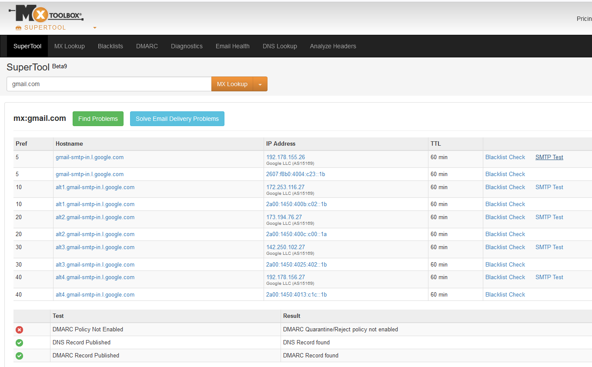592x367 pixels.
Task: Open IPv6 address 2a00:1450:400b:c02::1b
Action: pyautogui.click(x=297, y=204)
